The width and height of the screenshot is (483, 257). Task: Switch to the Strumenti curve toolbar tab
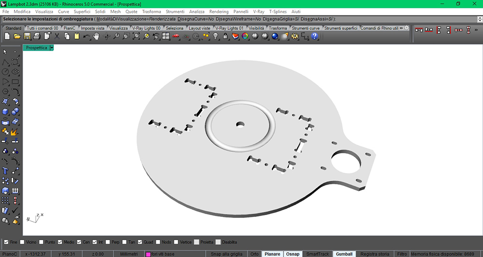pyautogui.click(x=306, y=28)
